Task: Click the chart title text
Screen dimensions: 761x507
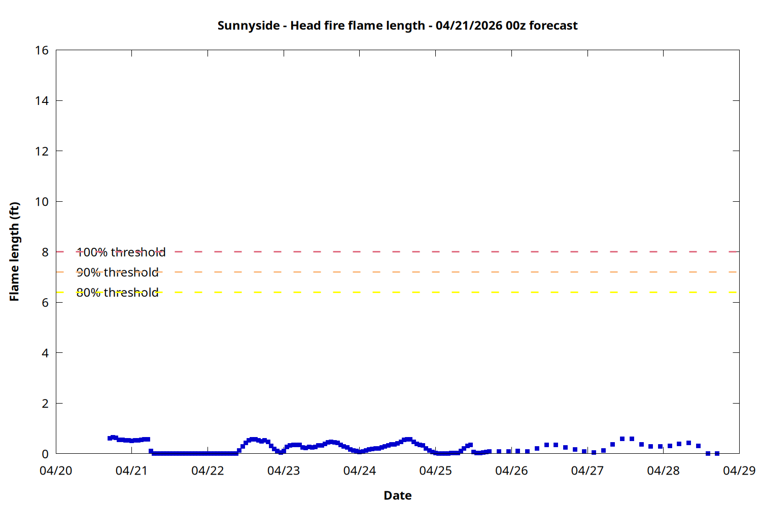Action: 397,25
